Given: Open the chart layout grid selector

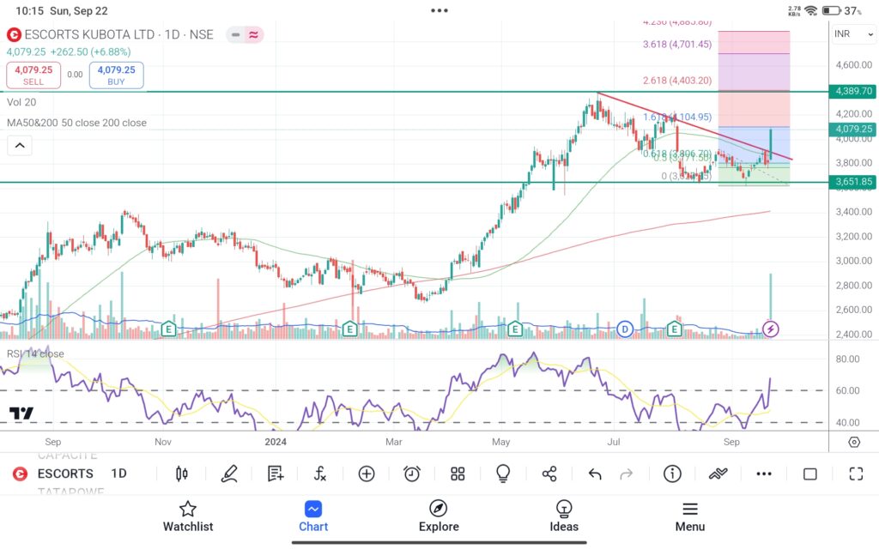Looking at the screenshot, I should coord(458,474).
